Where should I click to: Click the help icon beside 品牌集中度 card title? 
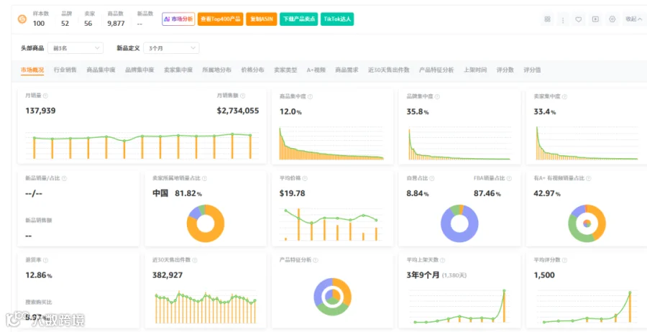pyautogui.click(x=437, y=96)
